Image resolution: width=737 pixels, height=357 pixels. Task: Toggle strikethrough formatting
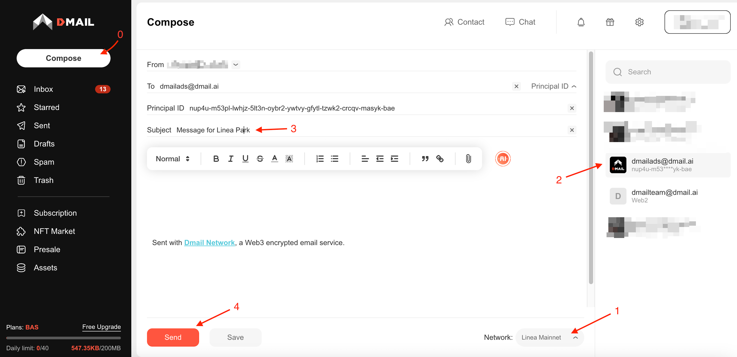tap(260, 159)
